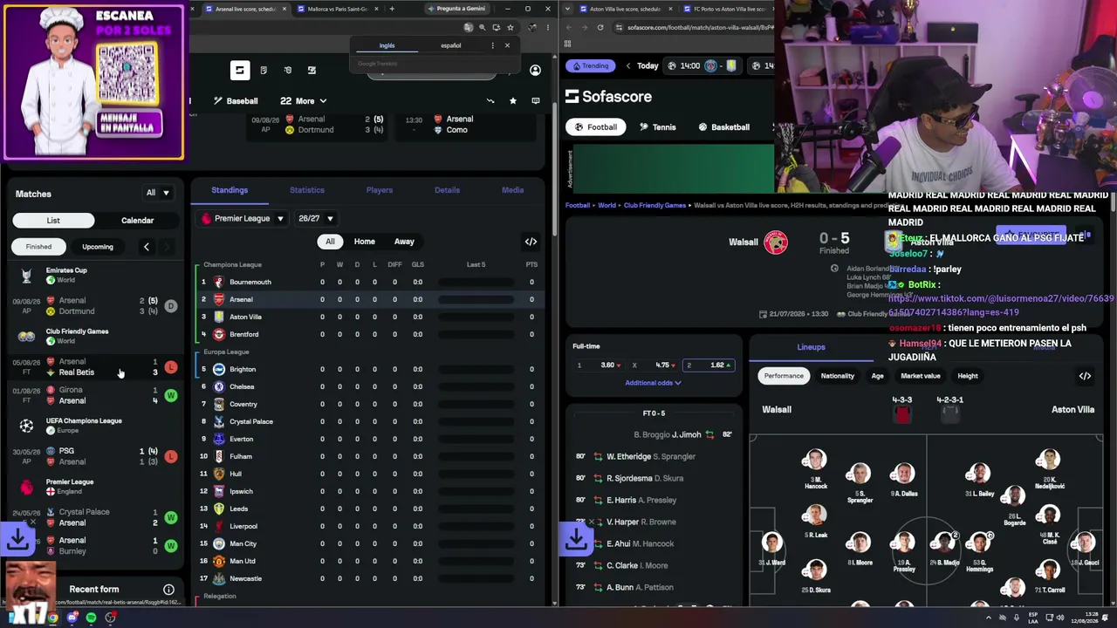This screenshot has width=1117, height=628.
Task: Click Arsenal crest in standings row 2
Action: tap(219, 299)
